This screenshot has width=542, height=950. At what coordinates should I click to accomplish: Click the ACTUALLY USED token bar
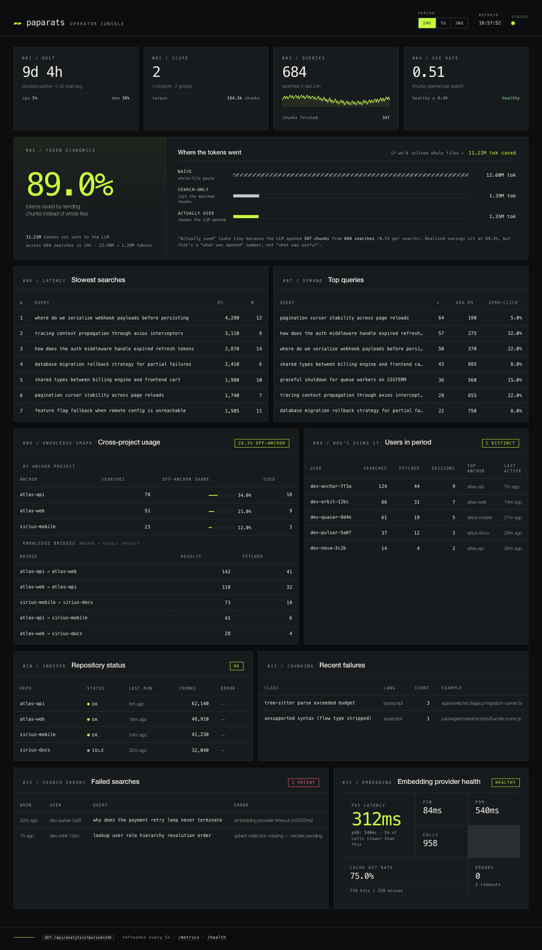[x=351, y=217]
